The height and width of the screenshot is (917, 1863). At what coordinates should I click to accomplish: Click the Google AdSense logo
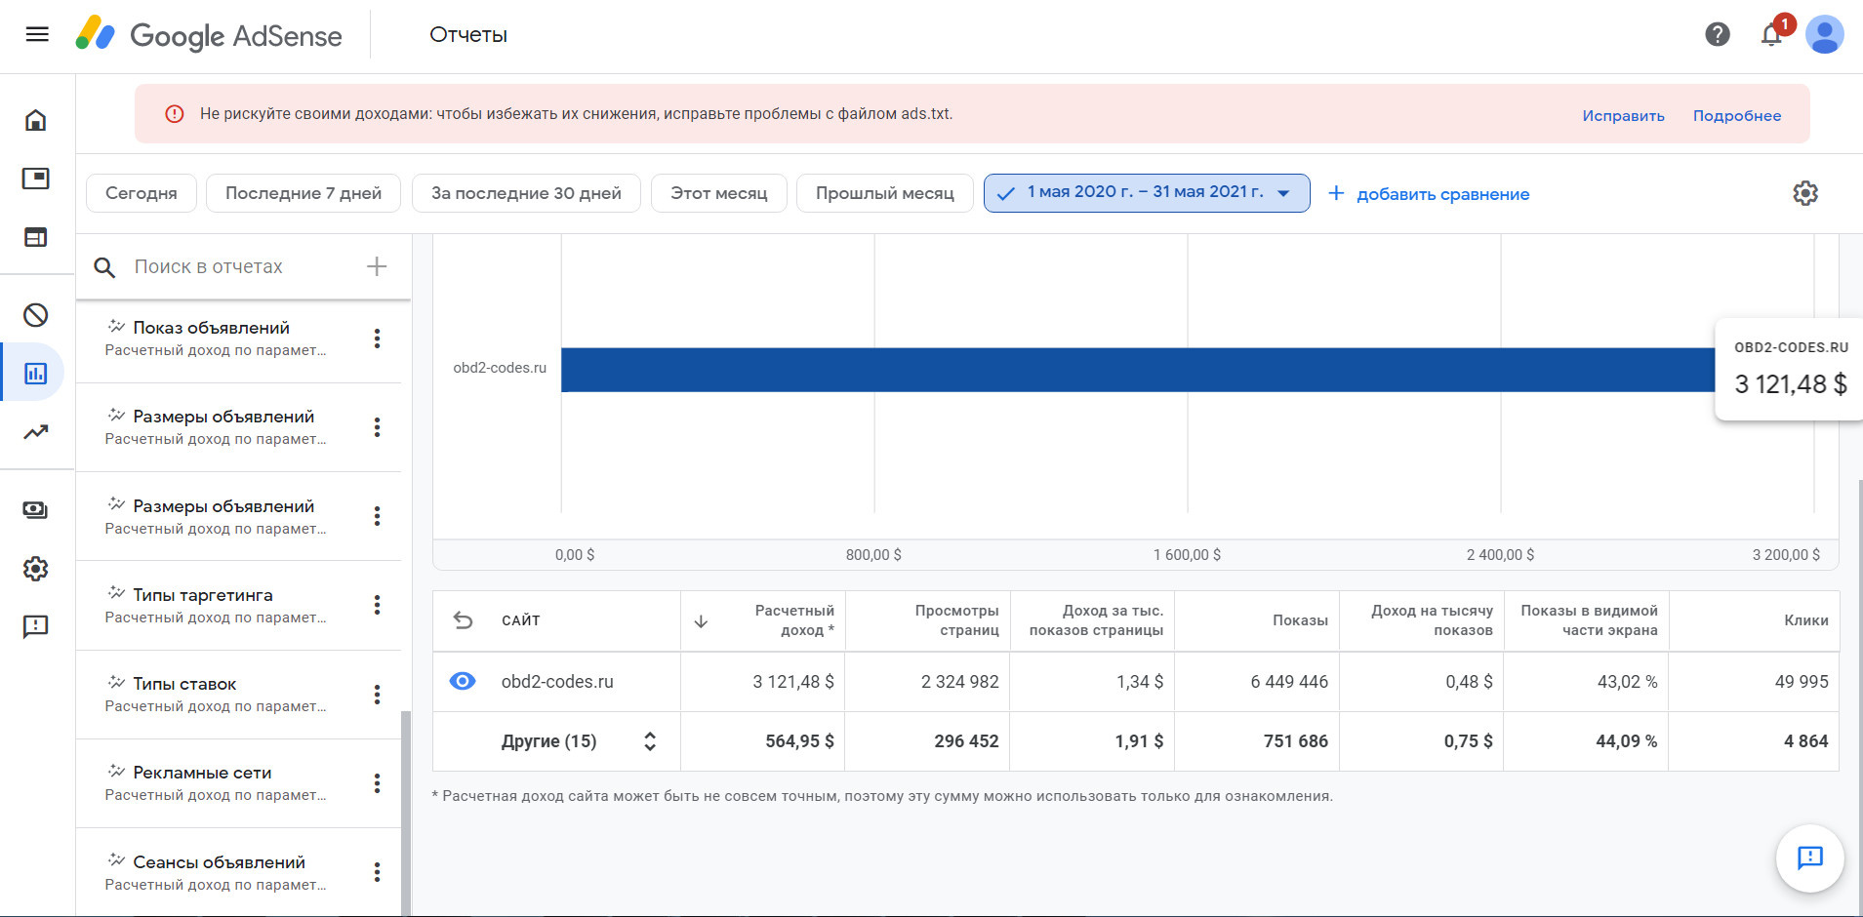tap(209, 35)
